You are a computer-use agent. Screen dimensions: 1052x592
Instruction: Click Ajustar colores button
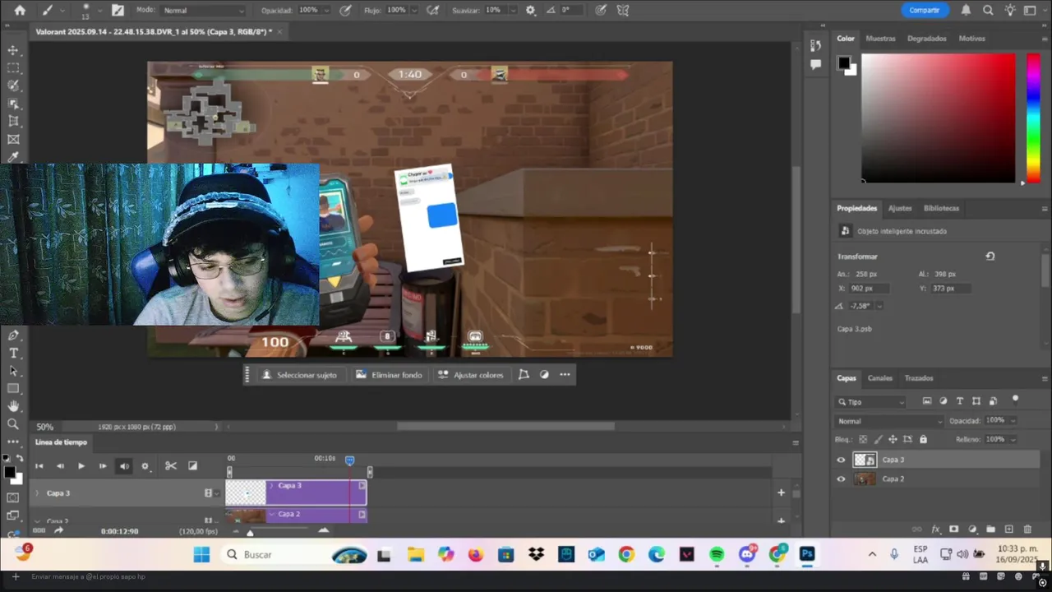coord(470,375)
